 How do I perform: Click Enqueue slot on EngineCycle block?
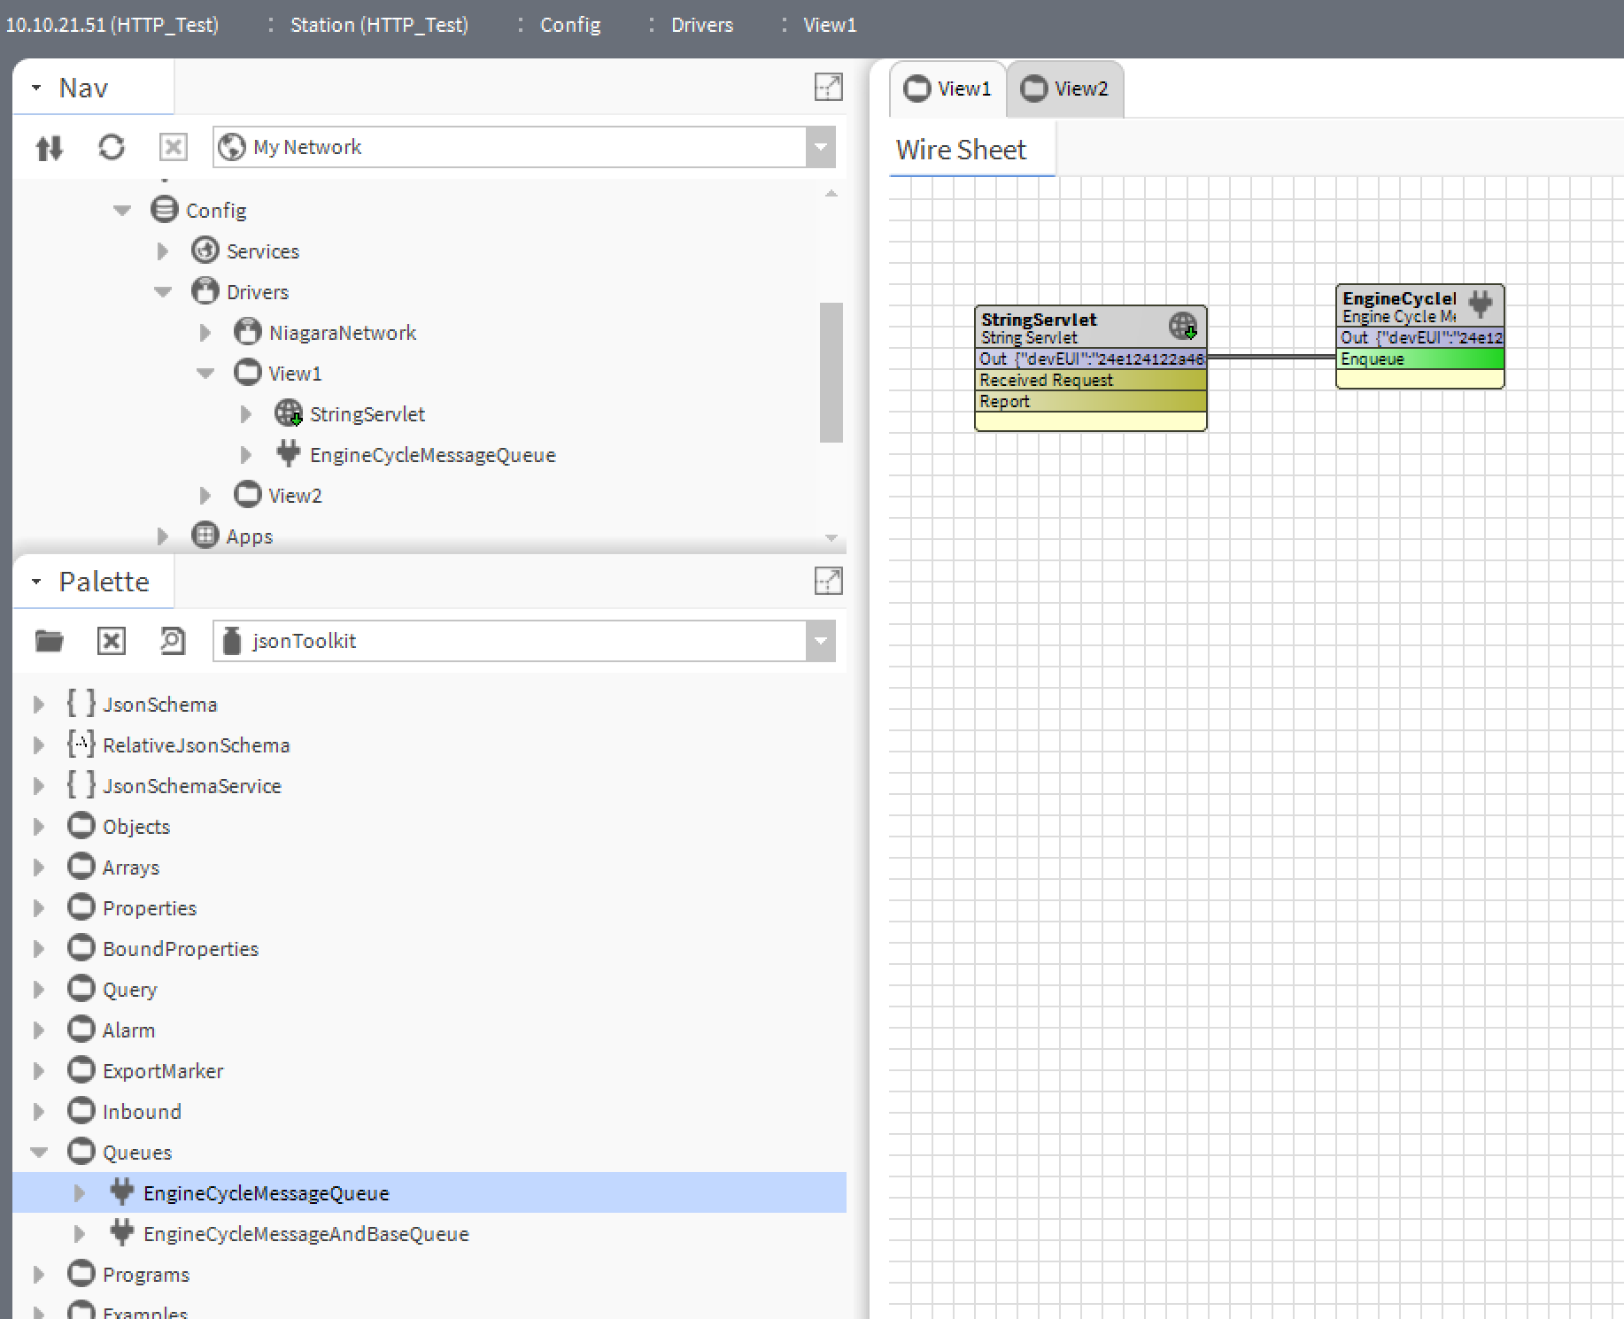tap(1420, 359)
